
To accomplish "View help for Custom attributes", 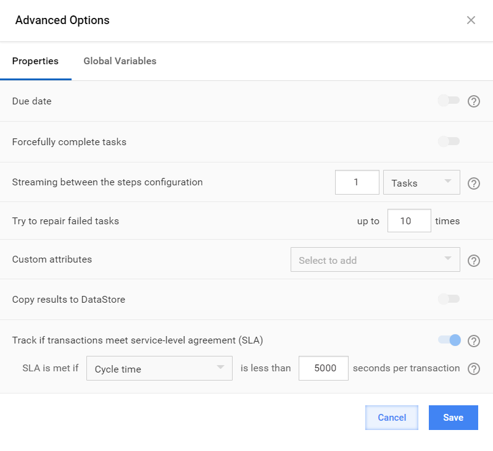I will 473,261.
